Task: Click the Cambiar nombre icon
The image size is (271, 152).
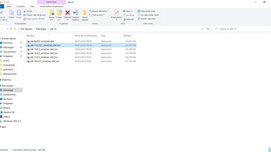Action: pos(75,13)
